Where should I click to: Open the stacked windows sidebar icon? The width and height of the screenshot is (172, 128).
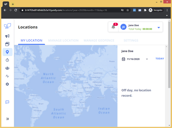pyautogui.click(x=7, y=44)
